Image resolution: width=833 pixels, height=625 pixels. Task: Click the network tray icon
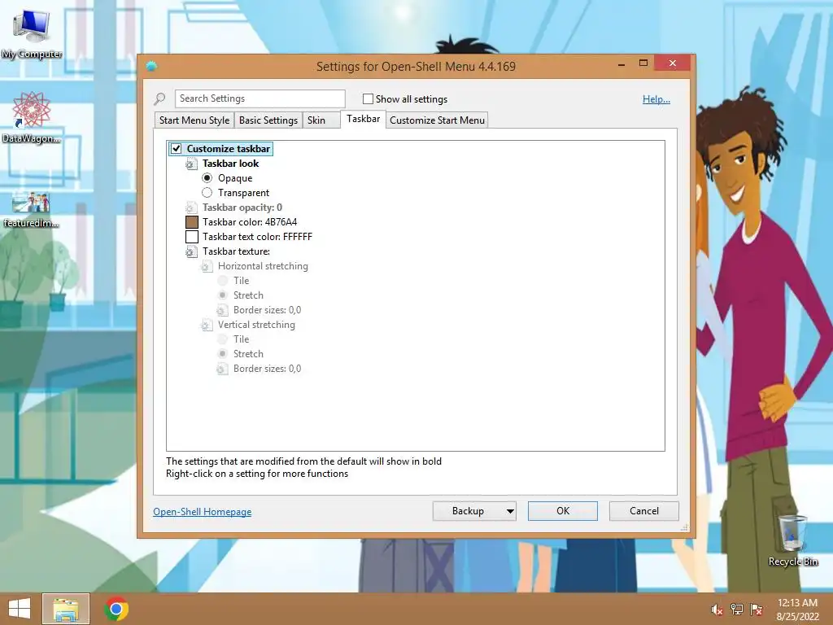pos(737,610)
